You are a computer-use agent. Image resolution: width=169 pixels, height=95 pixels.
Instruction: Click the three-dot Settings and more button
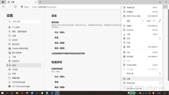click(165, 7)
